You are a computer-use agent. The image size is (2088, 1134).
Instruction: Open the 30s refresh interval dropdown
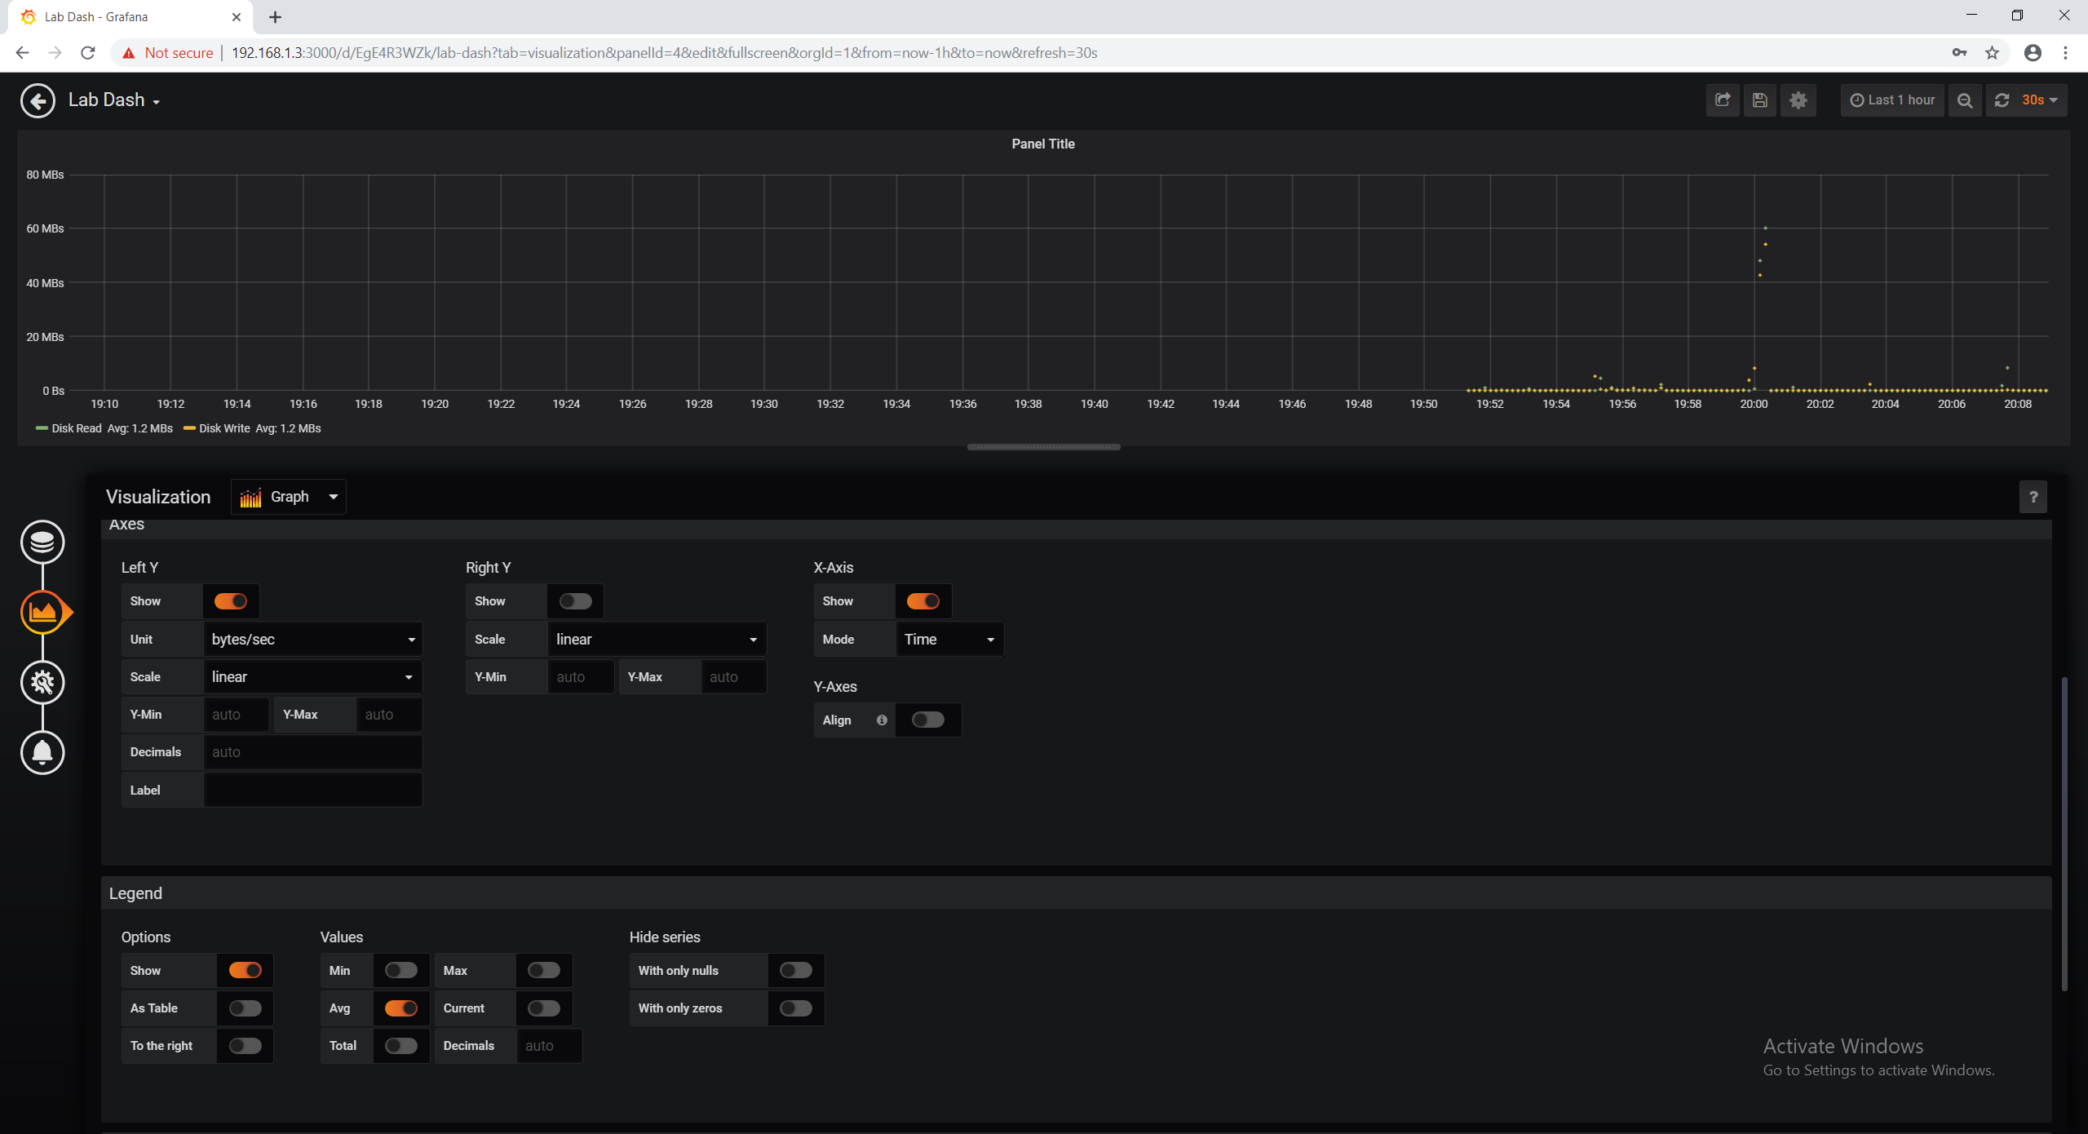[2041, 100]
